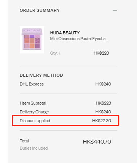Click the Total label
The height and width of the screenshot is (163, 137).
pos(24,141)
